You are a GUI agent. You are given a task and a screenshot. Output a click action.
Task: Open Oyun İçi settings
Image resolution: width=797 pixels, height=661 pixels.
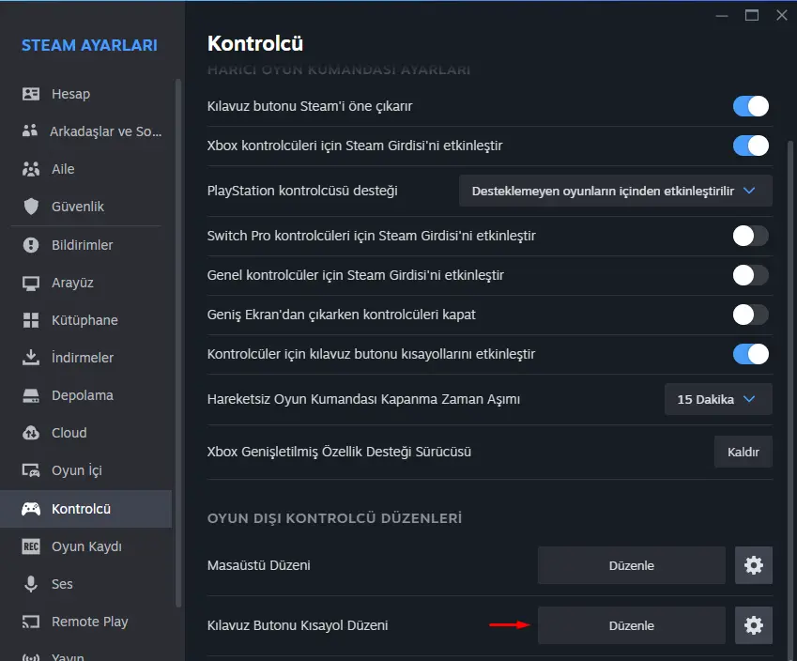coord(86,470)
